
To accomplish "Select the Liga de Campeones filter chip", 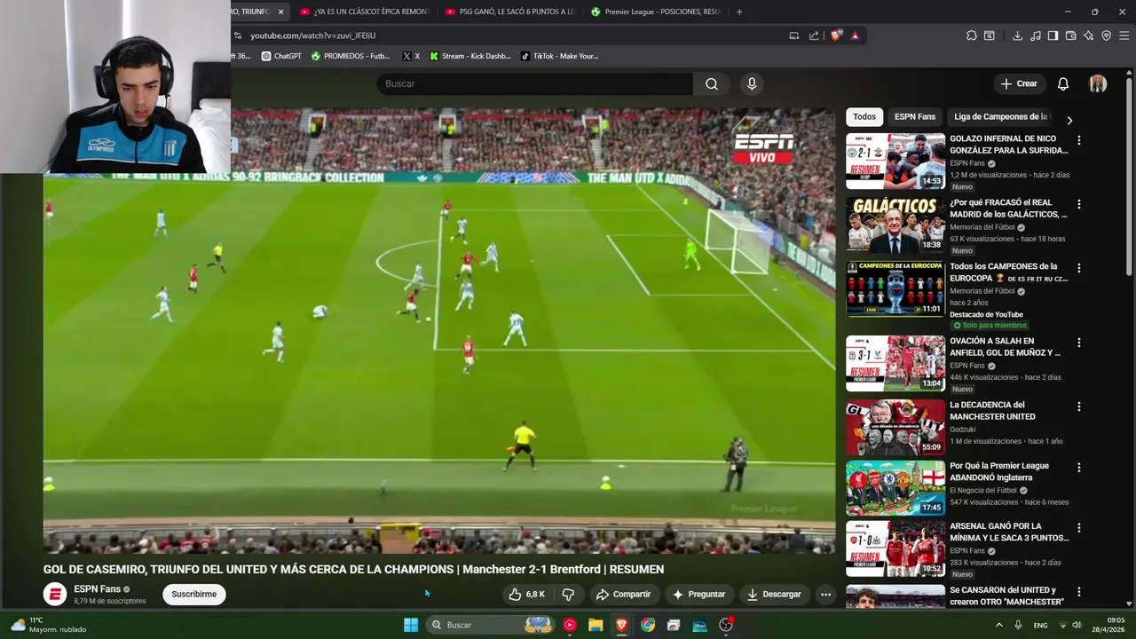I will point(1002,116).
